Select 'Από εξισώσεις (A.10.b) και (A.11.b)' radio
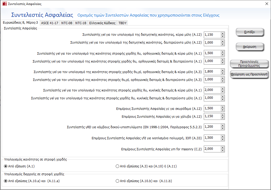 pyautogui.click(x=118, y=181)
